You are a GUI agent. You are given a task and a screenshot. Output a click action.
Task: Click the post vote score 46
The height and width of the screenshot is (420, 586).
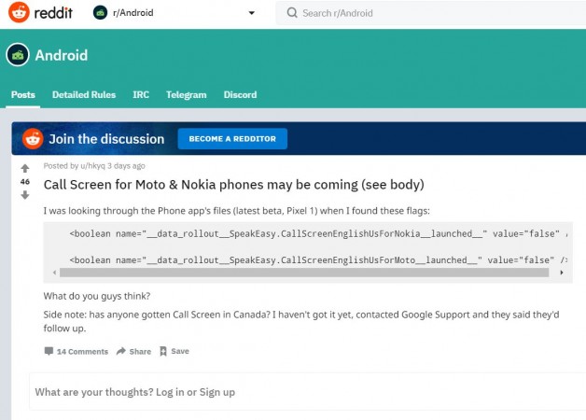25,182
